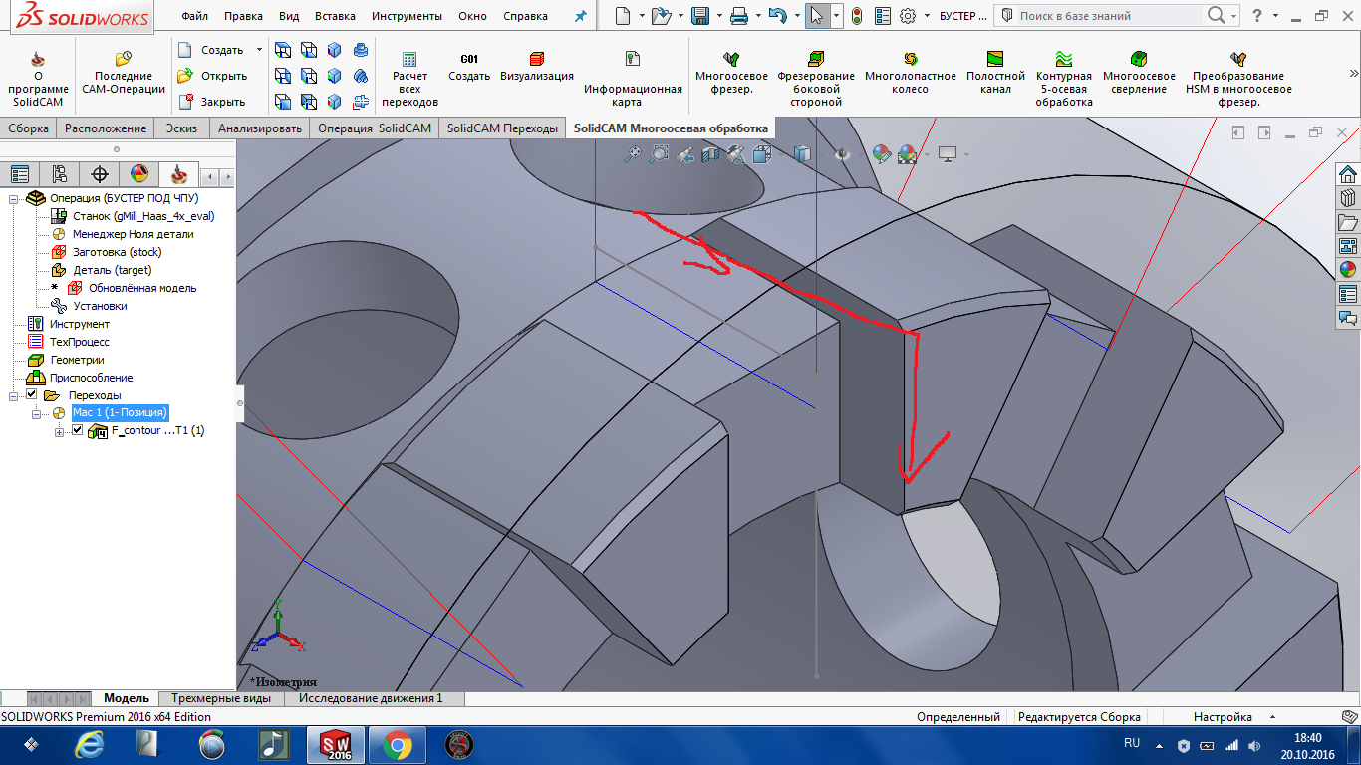Screen dimensions: 1361x765
Task: Click the Save floppy disk icon
Action: pos(700,16)
